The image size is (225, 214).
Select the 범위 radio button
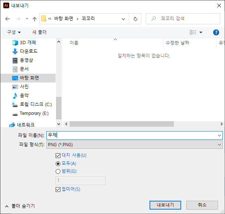[x=58, y=171]
